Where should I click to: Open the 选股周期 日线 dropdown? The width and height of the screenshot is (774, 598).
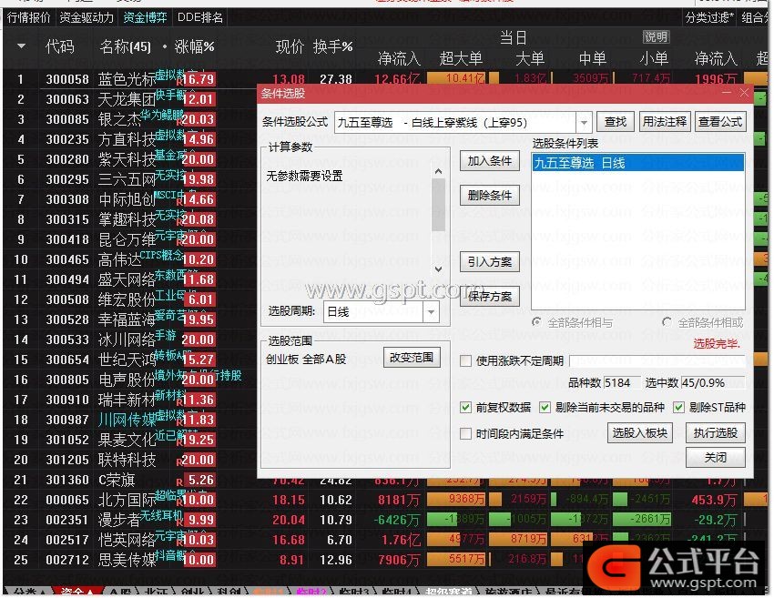[431, 312]
